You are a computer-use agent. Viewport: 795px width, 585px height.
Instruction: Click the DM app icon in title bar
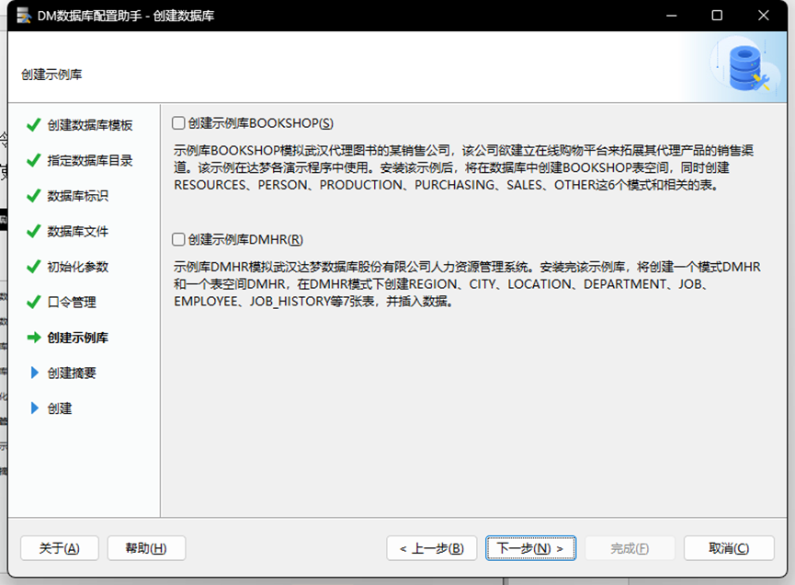23,16
